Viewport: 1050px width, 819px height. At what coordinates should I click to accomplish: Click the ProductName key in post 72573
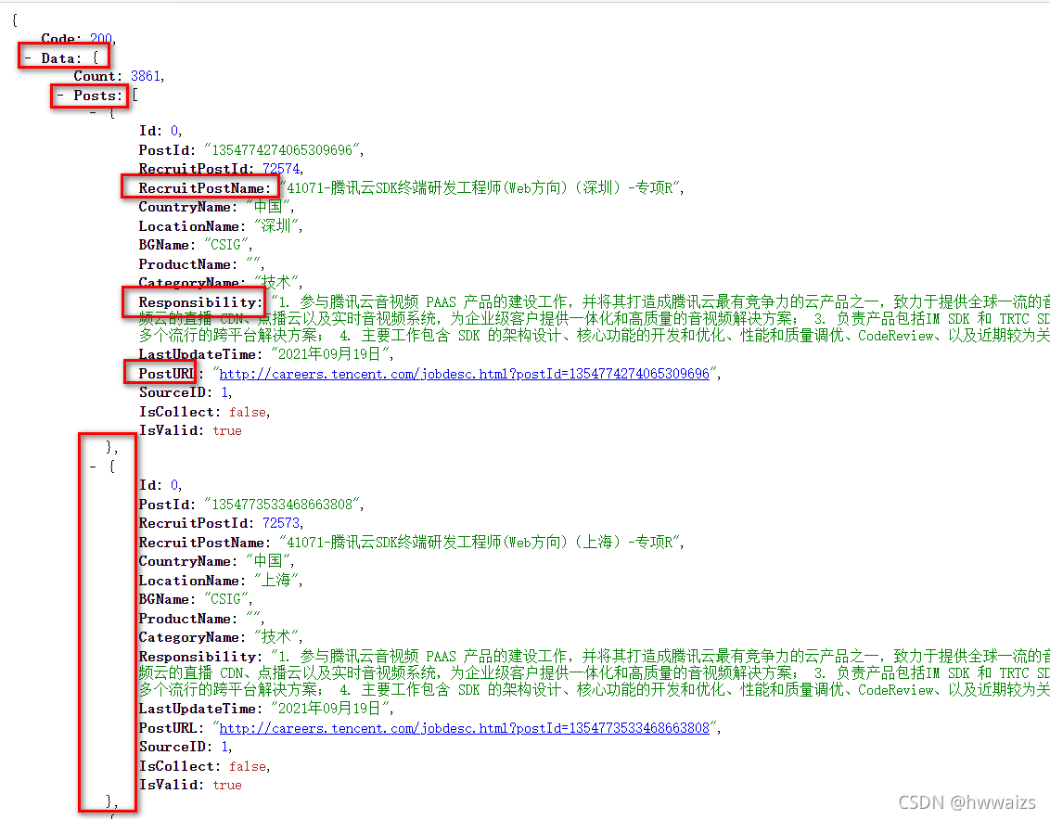tap(186, 619)
